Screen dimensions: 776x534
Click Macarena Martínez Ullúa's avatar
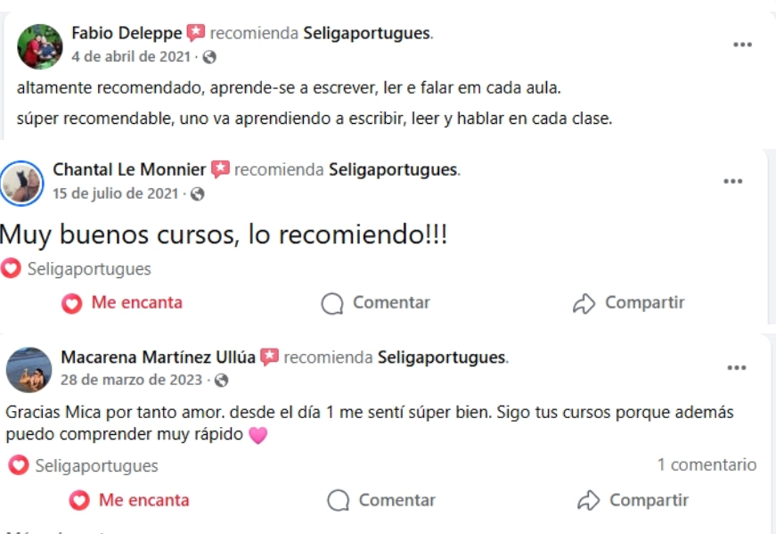29,370
